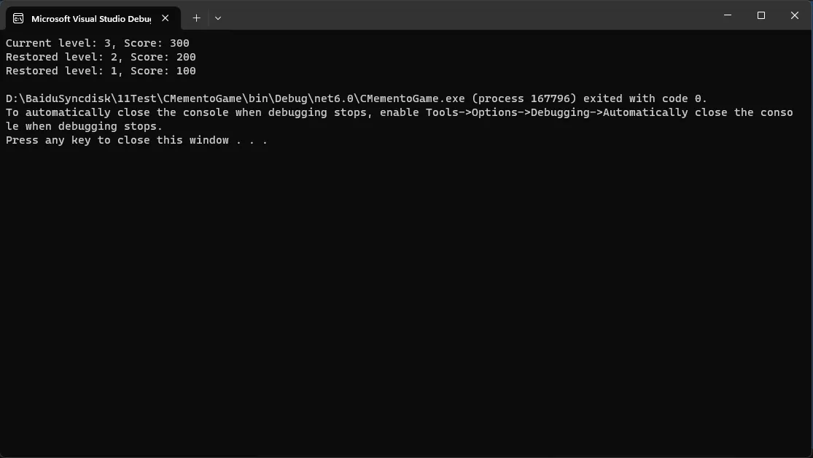Image resolution: width=813 pixels, height=458 pixels.
Task: Click the vertical scrollbar track at right edge
Action: point(809,243)
